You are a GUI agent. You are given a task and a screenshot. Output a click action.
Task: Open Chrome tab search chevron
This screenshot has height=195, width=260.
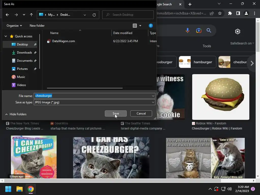pos(219,4)
